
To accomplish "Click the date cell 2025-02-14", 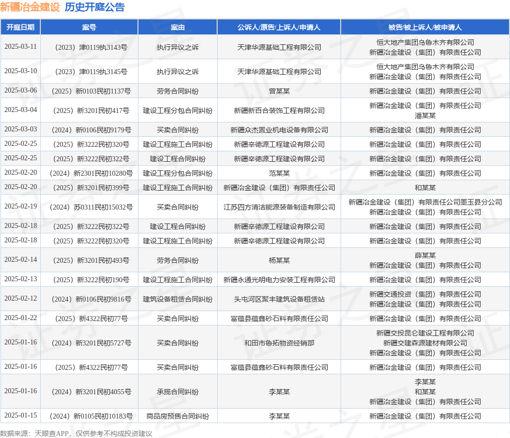I will coord(20,260).
